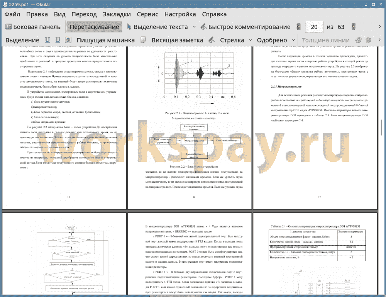The height and width of the screenshot is (297, 386).
Task: Click the color icon after Толщина линии
Action: (x=359, y=40)
